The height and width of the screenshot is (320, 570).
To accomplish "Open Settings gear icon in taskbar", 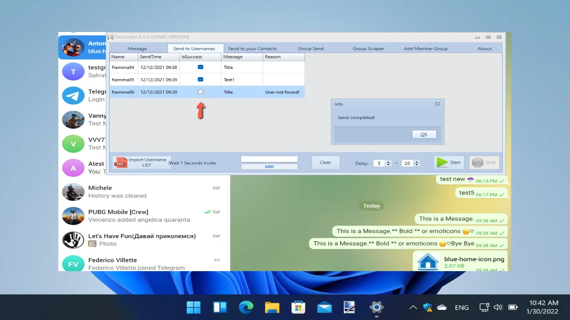I will point(377,307).
